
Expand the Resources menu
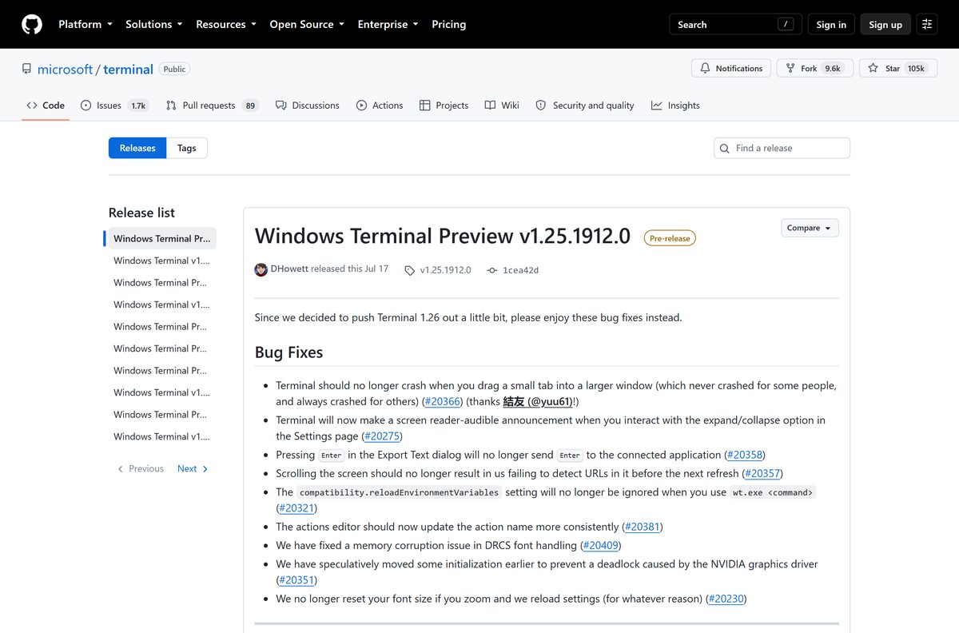click(x=226, y=24)
